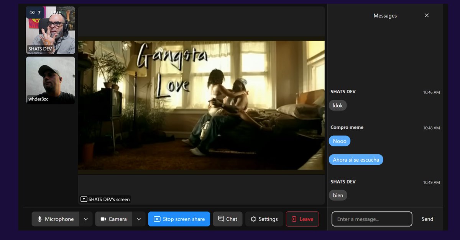The height and width of the screenshot is (240, 460).
Task: Click the screen share icon beside SHATS DEV's screen
Action: [84, 199]
